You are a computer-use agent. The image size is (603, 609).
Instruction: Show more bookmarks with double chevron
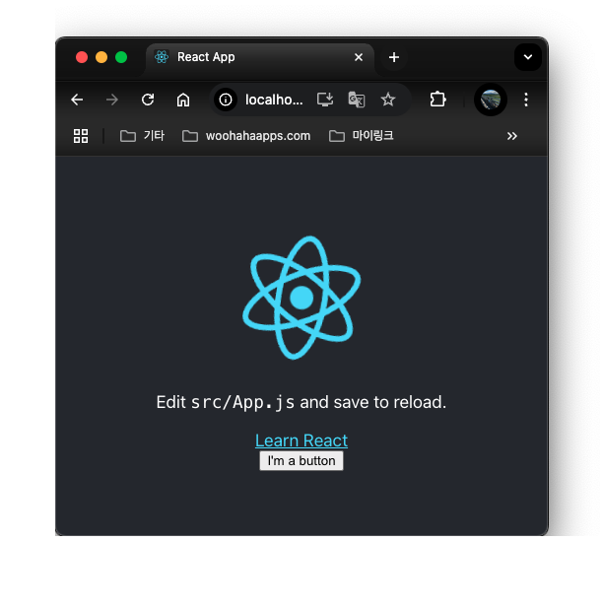pos(511,136)
